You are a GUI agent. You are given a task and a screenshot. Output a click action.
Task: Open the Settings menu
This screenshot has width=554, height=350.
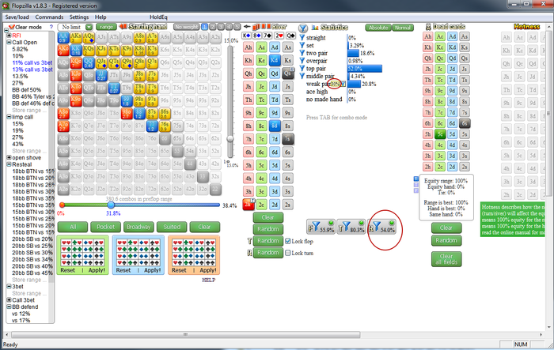point(79,17)
